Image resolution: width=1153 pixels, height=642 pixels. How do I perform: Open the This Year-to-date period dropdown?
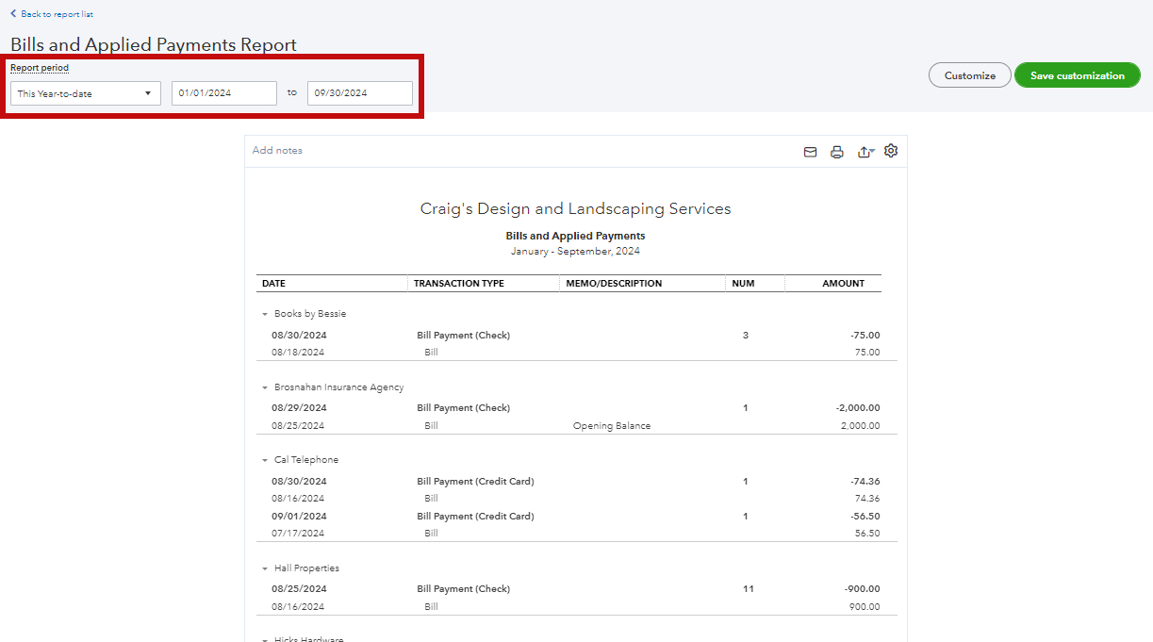click(86, 93)
